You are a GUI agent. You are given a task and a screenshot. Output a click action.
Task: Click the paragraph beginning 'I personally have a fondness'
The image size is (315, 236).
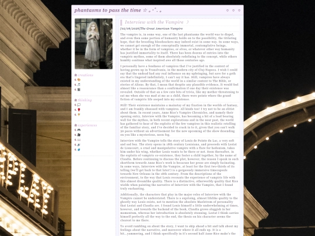pos(180,83)
